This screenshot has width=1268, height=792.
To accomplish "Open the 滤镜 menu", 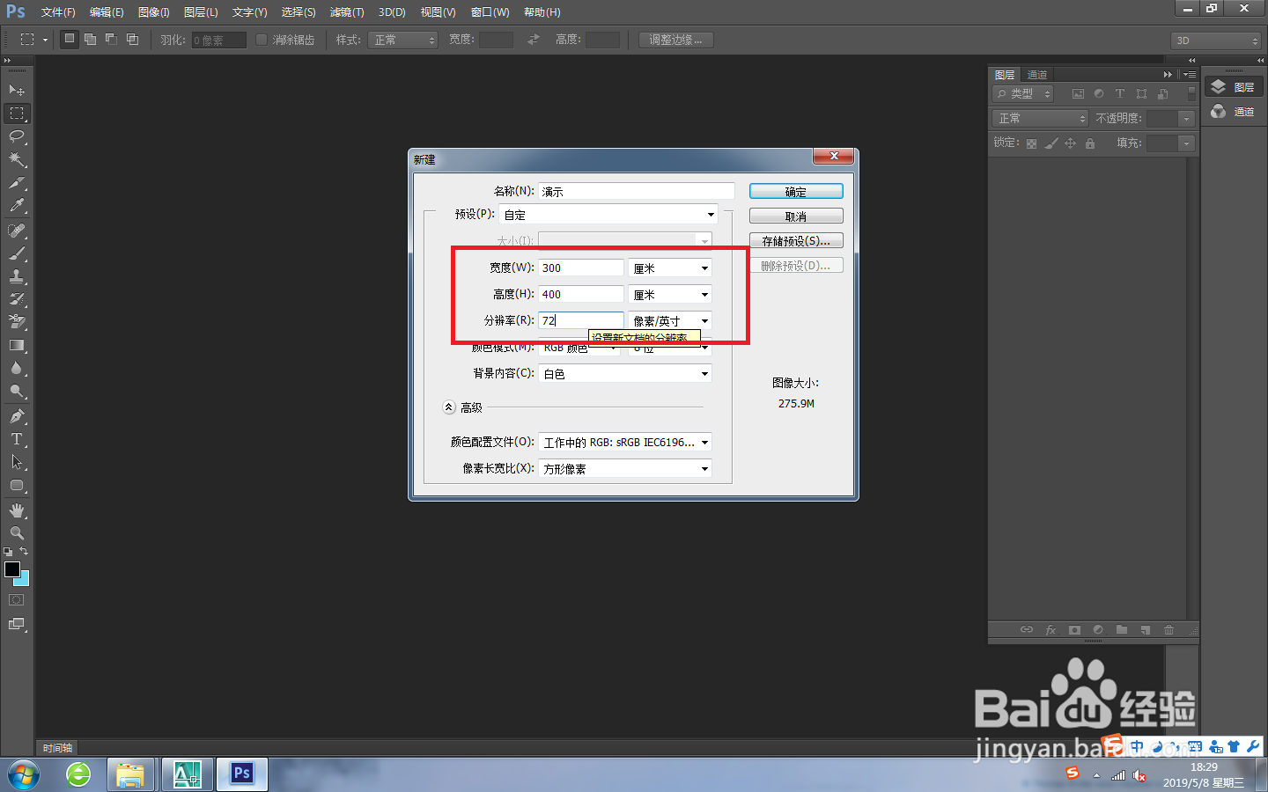I will coord(347,11).
